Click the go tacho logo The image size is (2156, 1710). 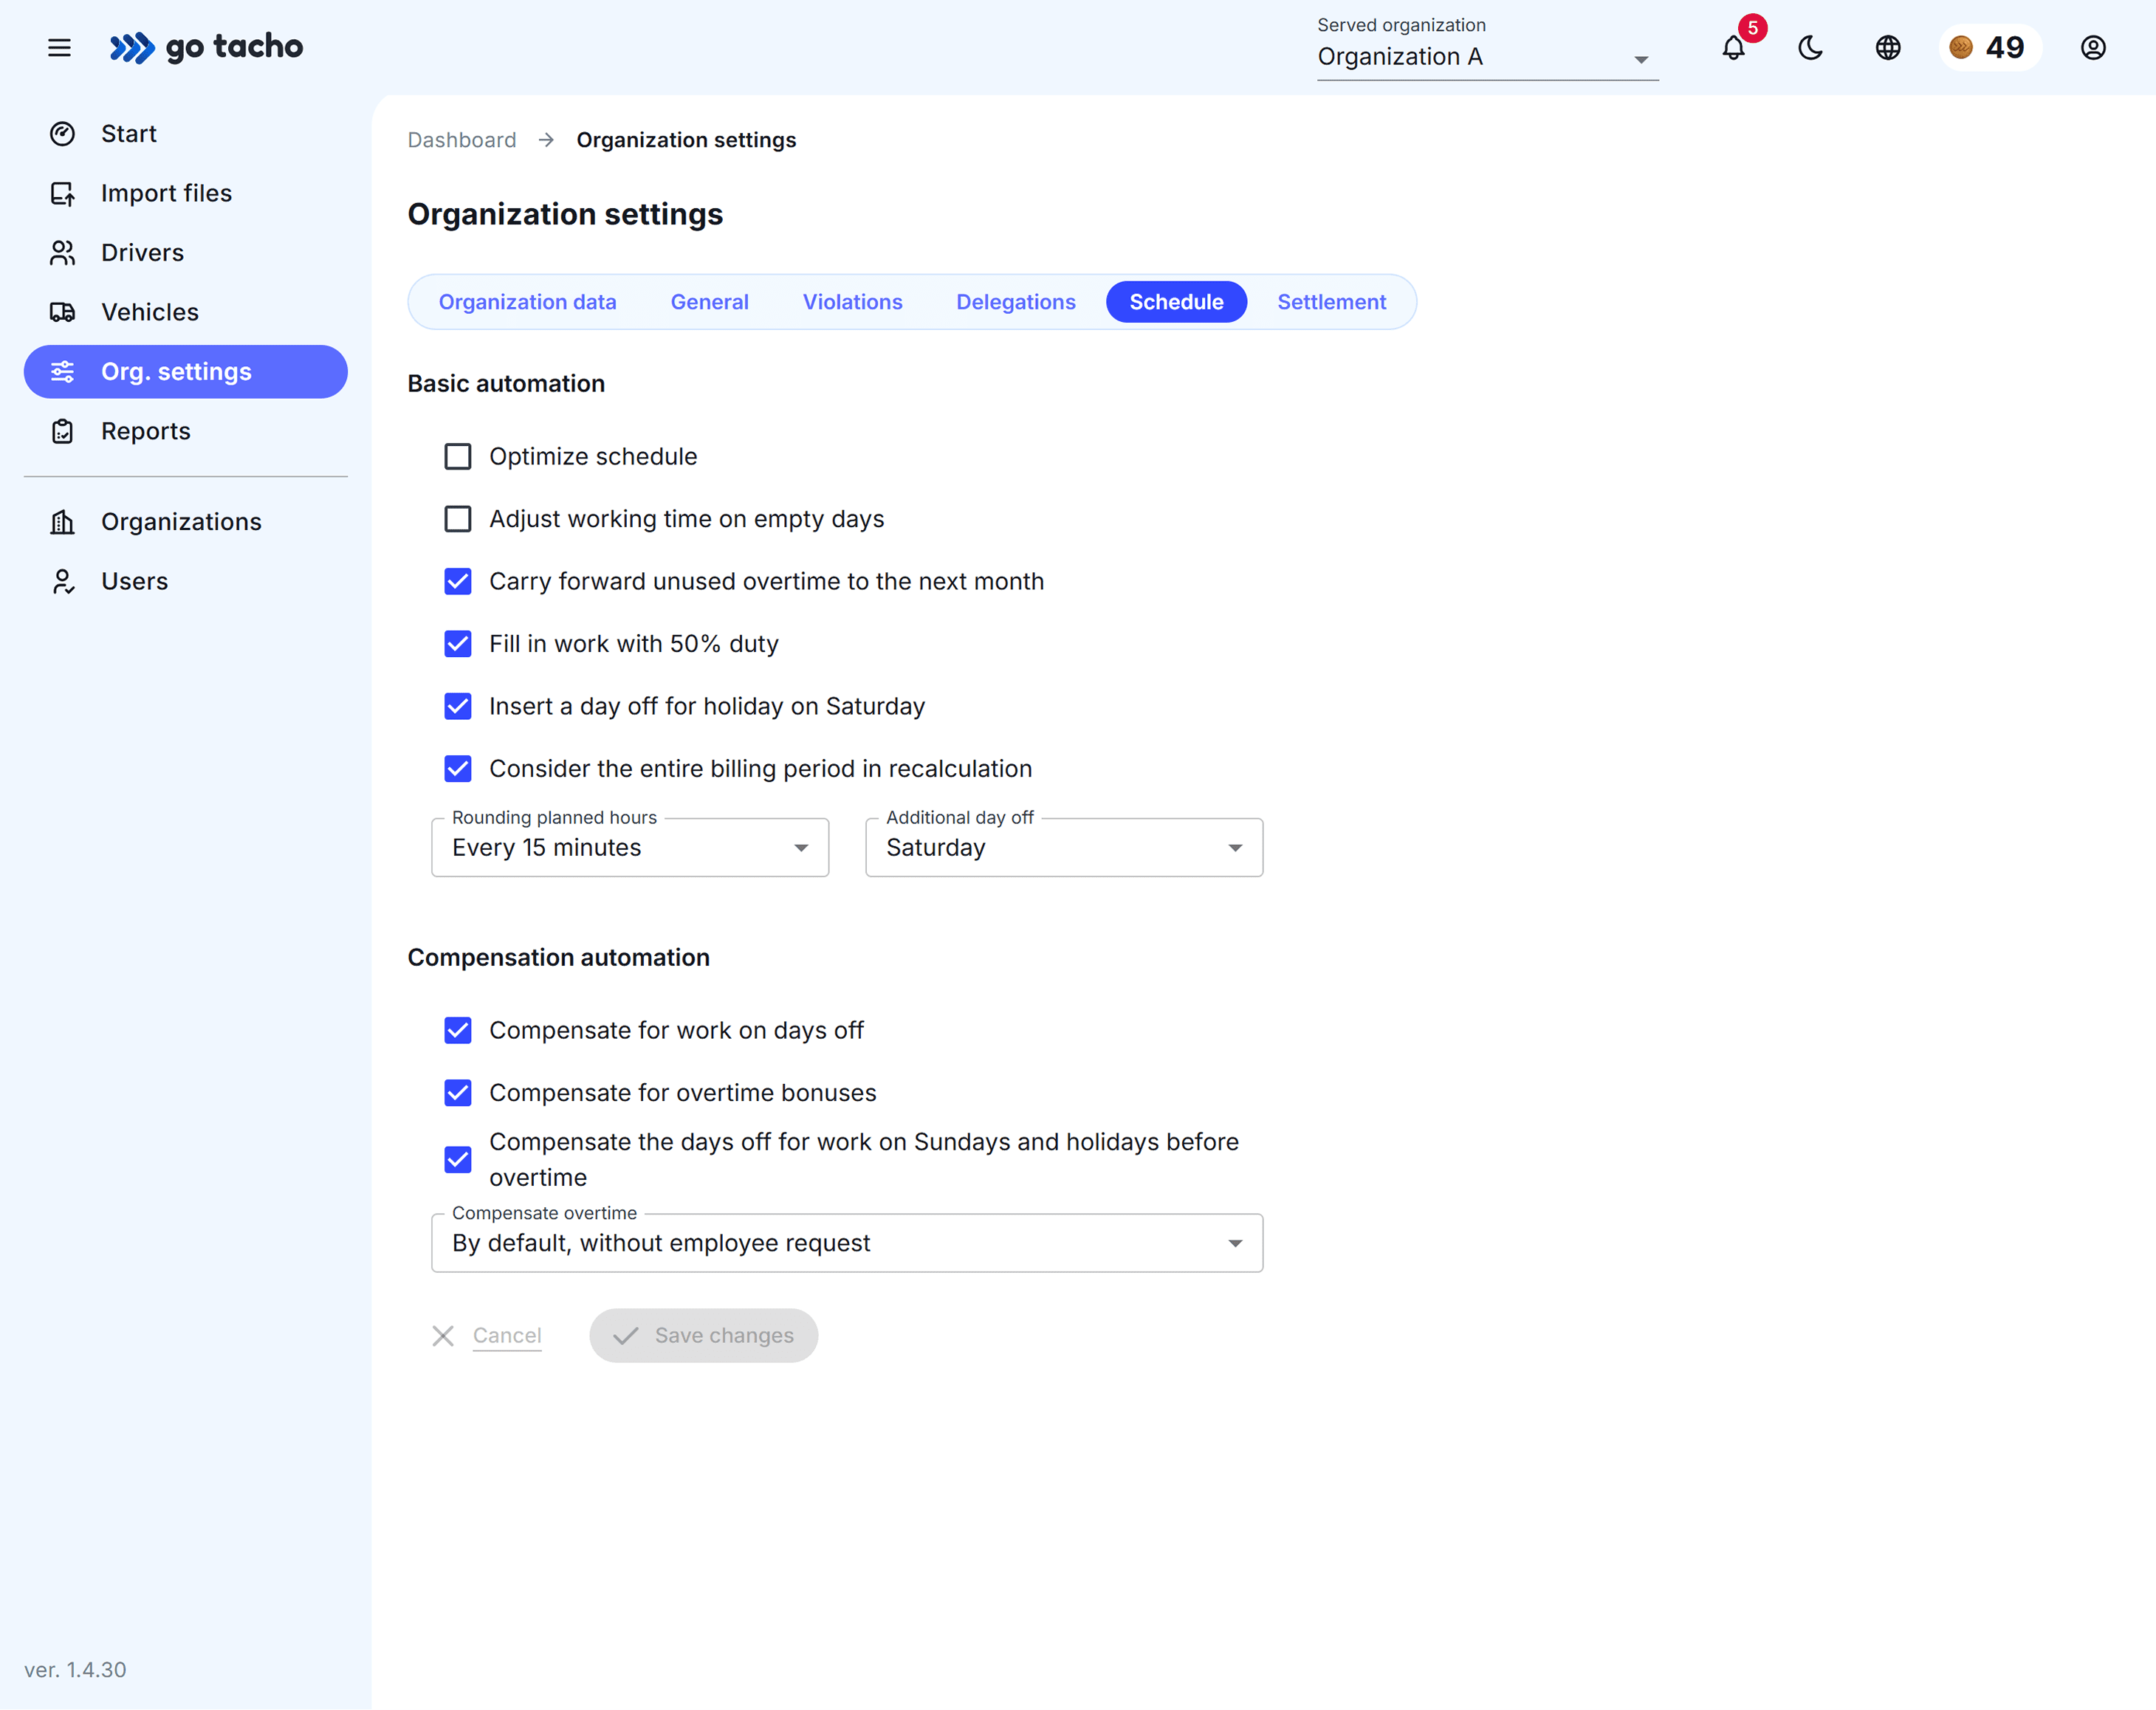click(205, 47)
